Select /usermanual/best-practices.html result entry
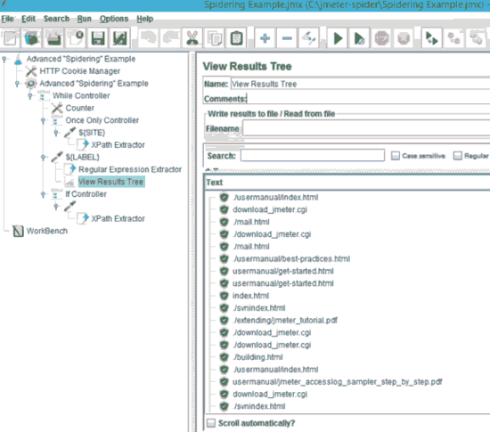Image resolution: width=490 pixels, height=432 pixels. pos(291,259)
